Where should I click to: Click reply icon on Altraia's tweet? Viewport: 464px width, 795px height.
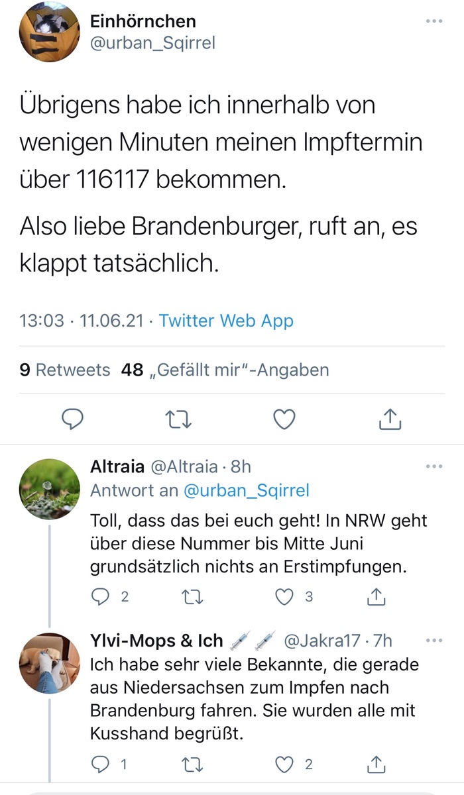pos(99,597)
